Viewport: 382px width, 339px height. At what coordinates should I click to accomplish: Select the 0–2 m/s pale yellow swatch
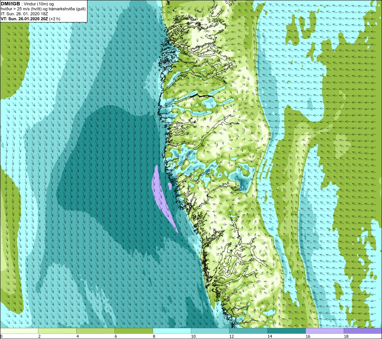[19, 331]
